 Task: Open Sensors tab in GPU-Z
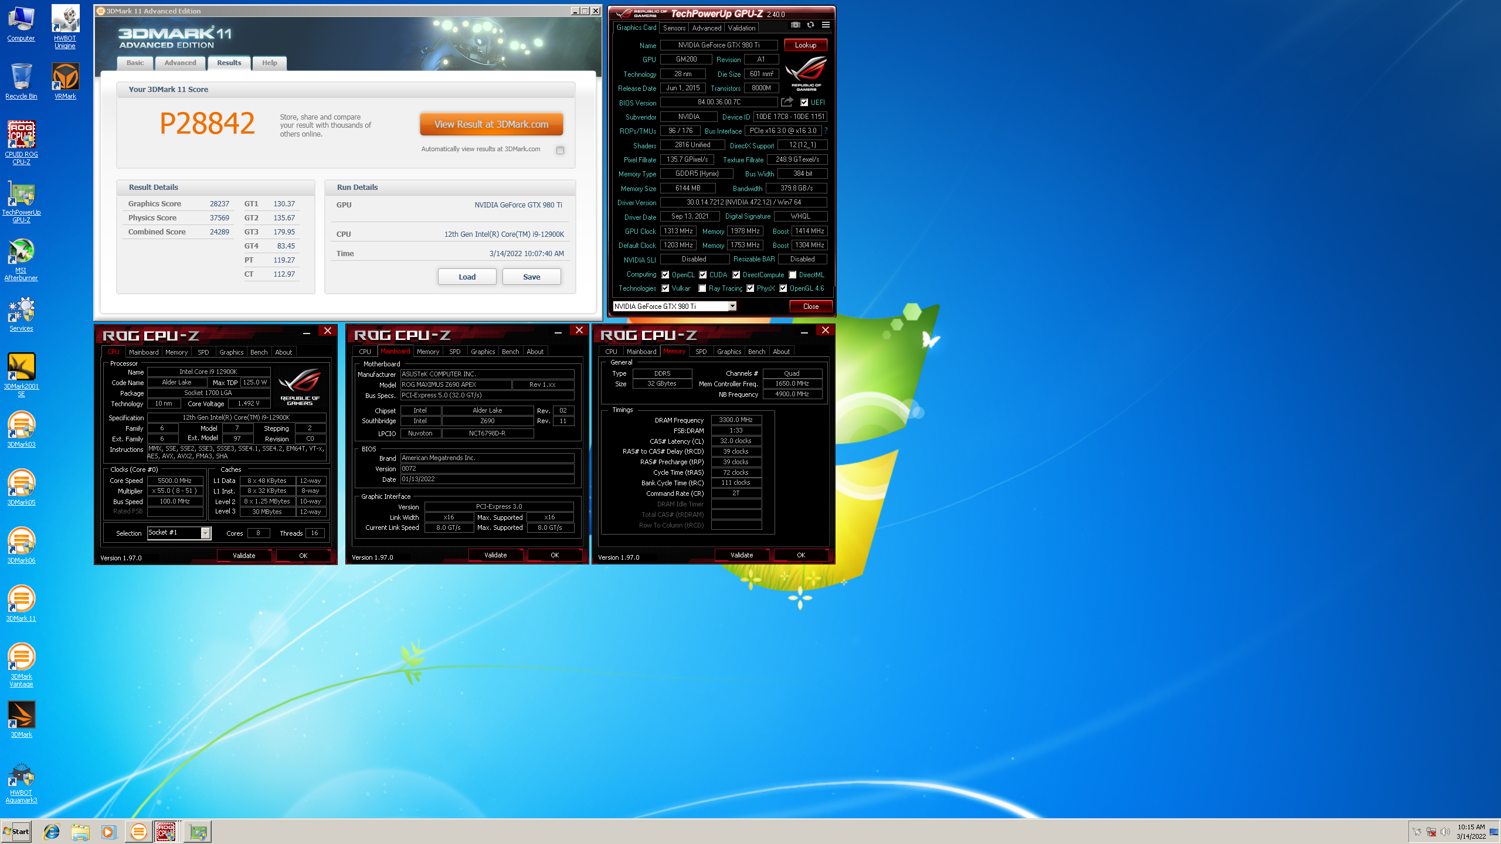[x=674, y=28]
